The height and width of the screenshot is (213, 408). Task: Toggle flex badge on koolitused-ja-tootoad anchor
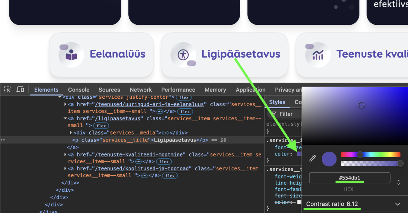point(170,176)
